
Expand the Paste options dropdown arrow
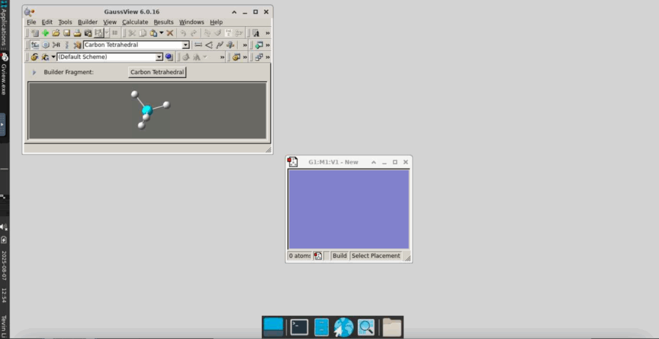162,33
